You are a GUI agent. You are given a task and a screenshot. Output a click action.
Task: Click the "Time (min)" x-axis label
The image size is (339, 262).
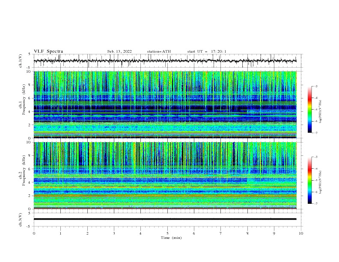coord(171,238)
